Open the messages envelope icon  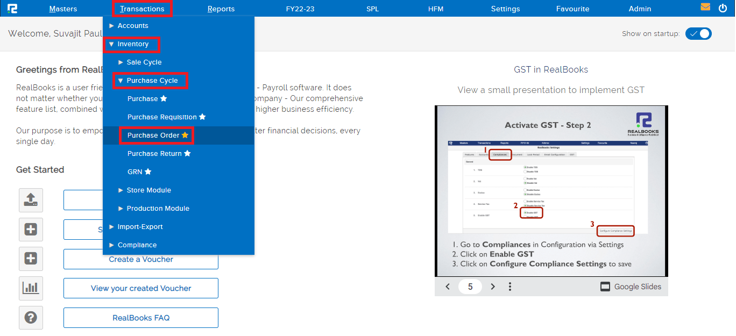pos(705,8)
